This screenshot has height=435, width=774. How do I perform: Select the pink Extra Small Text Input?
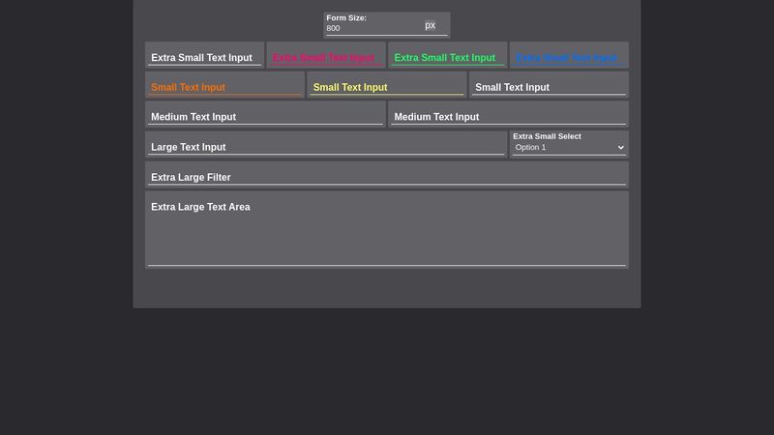[325, 58]
